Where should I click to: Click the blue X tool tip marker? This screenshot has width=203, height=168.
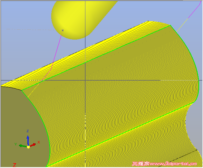[x=63, y=30]
